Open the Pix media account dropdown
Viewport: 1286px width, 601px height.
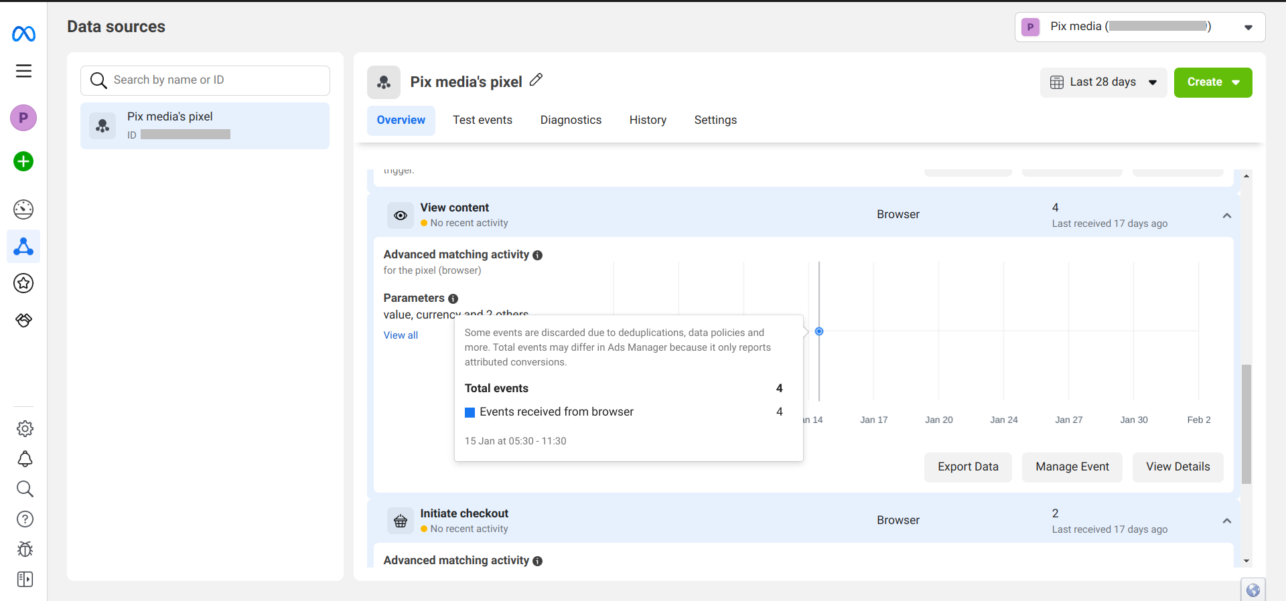pyautogui.click(x=1139, y=27)
